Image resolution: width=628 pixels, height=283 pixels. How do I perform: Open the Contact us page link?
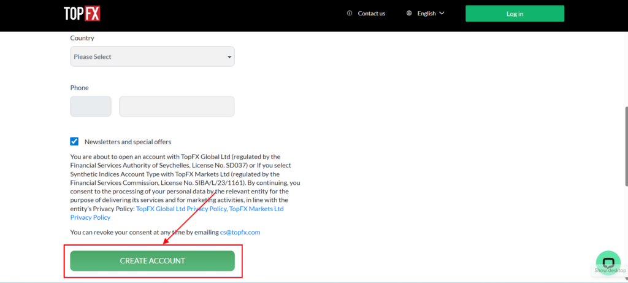click(x=371, y=14)
